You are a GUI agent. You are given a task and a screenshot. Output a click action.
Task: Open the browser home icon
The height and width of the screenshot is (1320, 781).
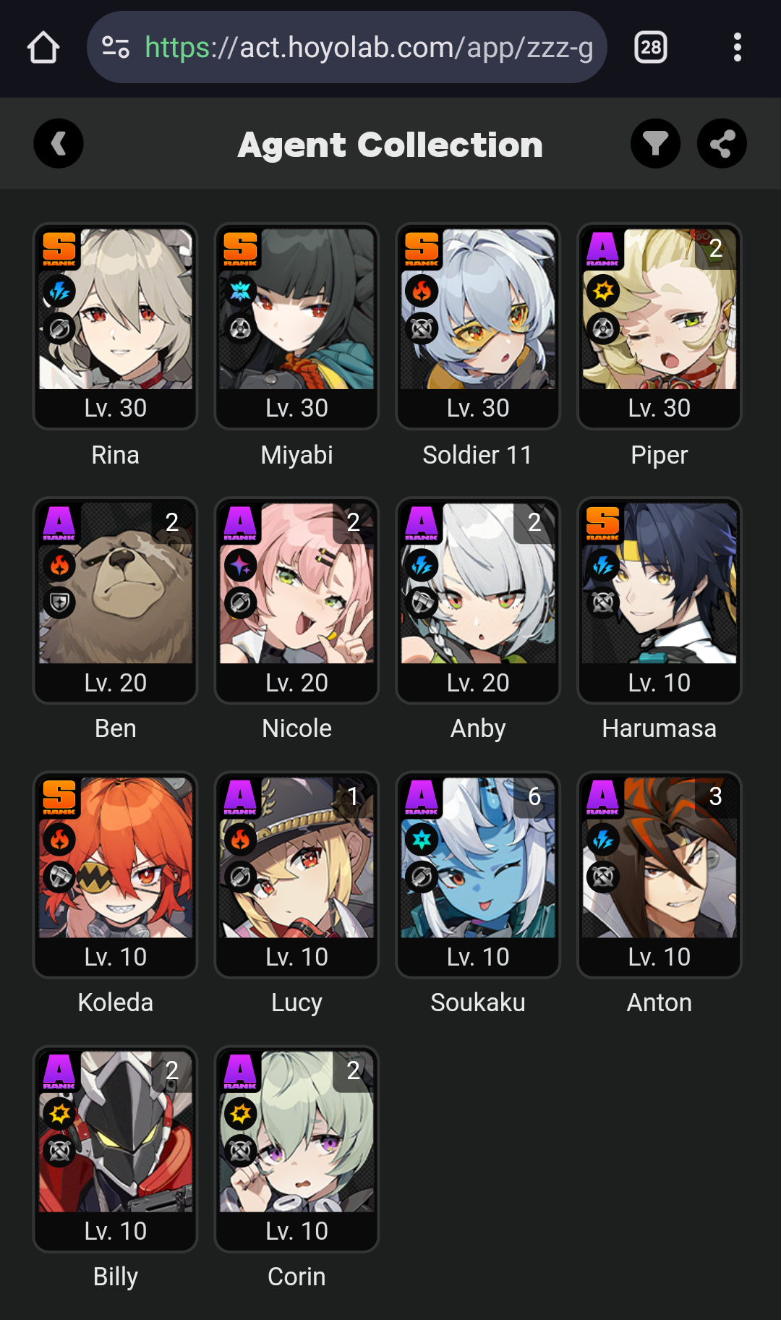coord(43,48)
